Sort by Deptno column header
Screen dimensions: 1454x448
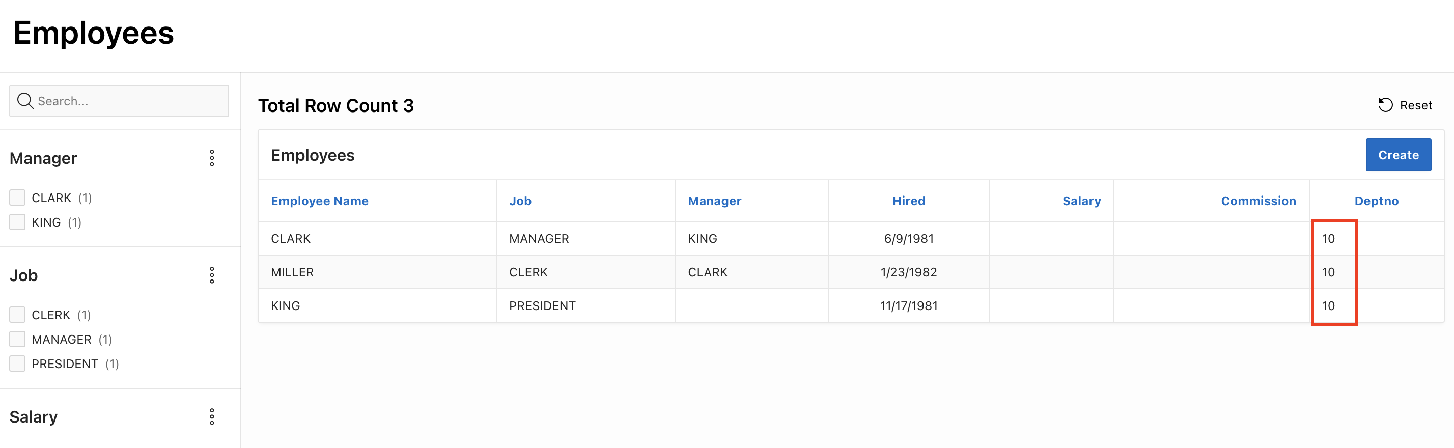tap(1376, 201)
